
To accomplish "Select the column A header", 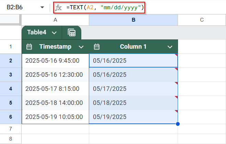I will point(55,20).
